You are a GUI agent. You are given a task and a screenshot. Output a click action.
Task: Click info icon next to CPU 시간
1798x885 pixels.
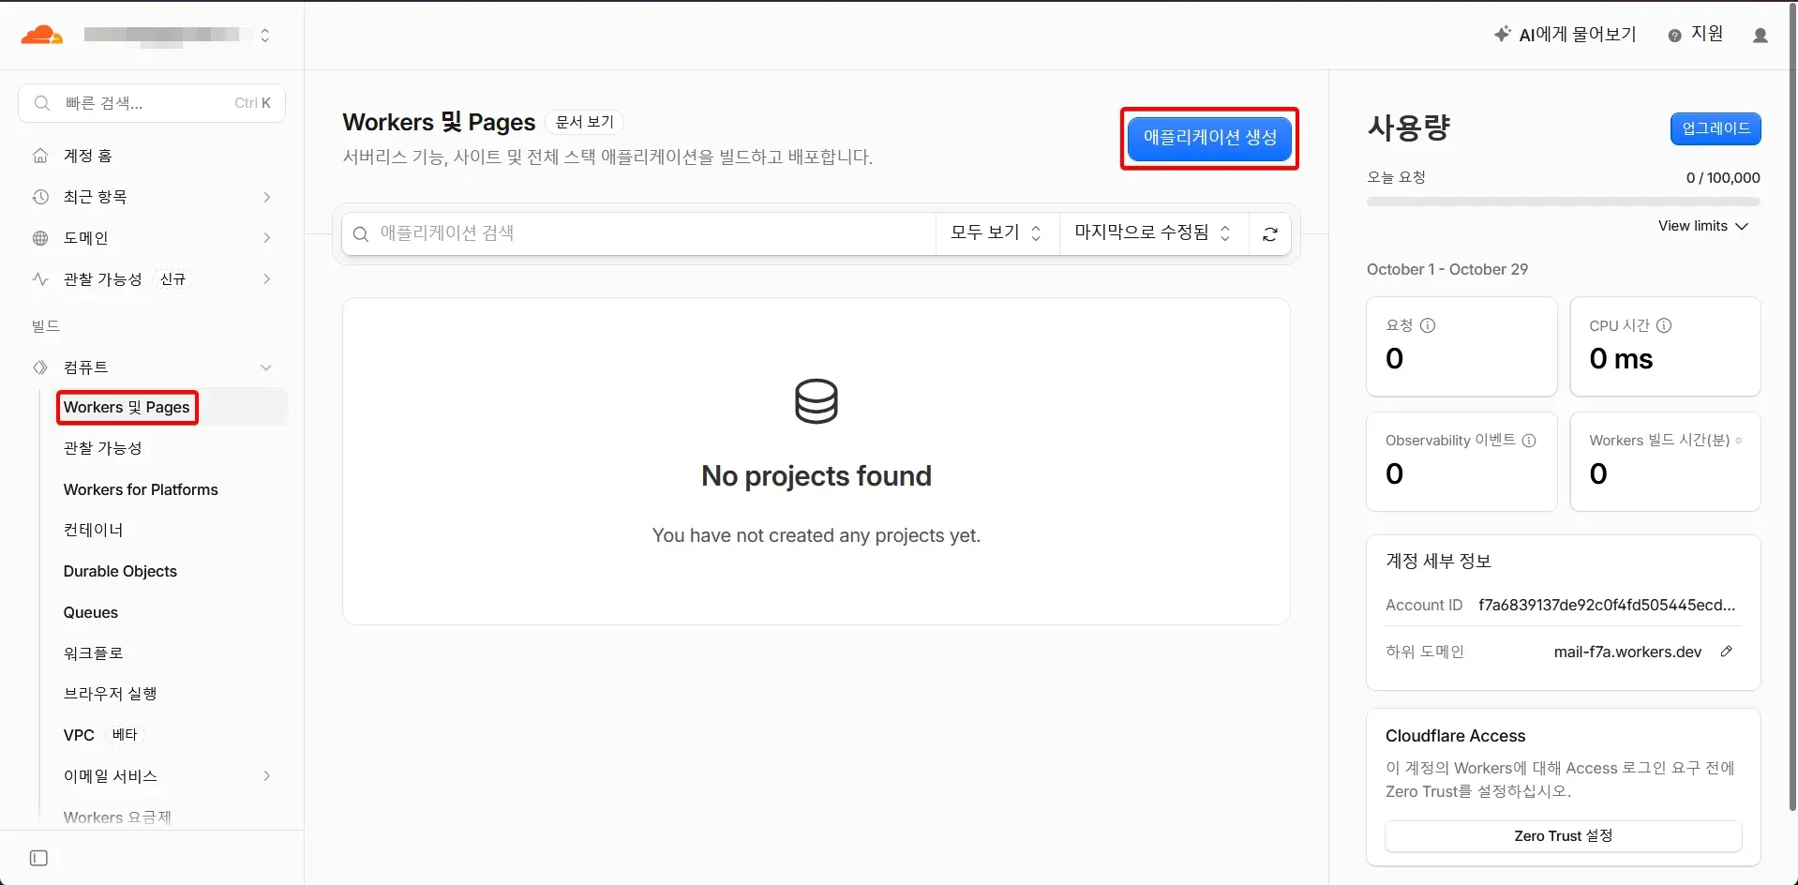[1664, 325]
